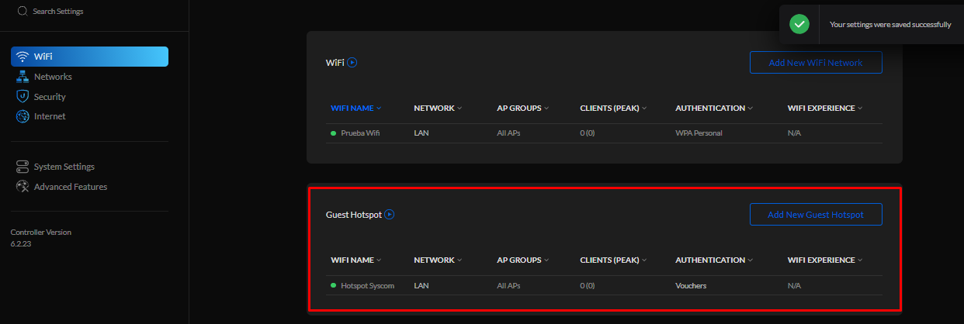
Task: Play the Guest Hotspot help video
Action: [390, 215]
